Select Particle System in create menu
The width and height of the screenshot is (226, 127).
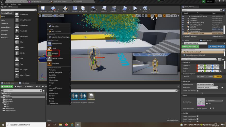coord(57,58)
